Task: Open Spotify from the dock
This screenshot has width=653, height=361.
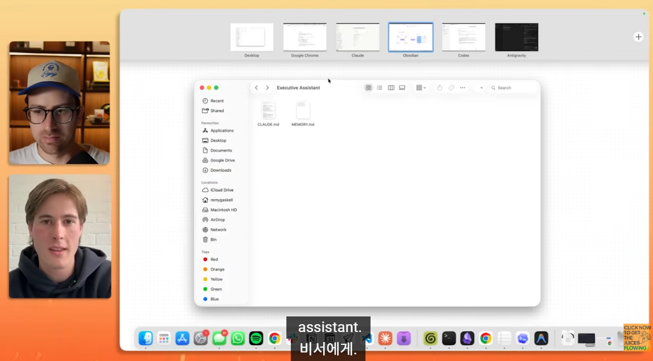Action: coord(256,338)
